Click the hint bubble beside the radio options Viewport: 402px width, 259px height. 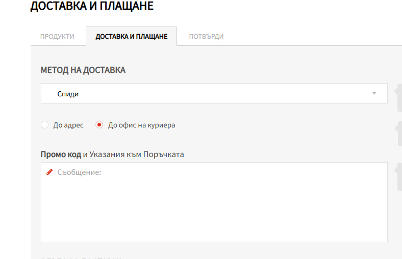(398, 133)
